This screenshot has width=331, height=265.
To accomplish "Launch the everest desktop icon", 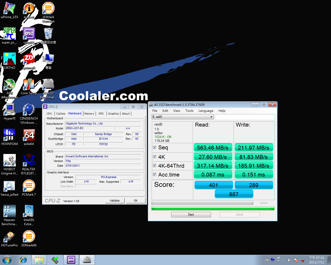I will [x=29, y=10].
